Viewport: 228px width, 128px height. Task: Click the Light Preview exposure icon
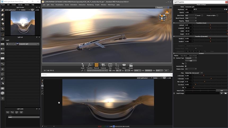pyautogui.click(x=32, y=10)
